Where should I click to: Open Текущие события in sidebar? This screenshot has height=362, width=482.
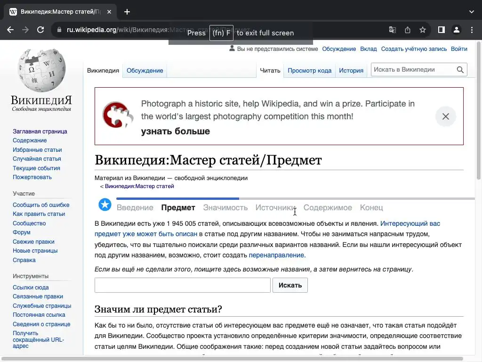36,168
